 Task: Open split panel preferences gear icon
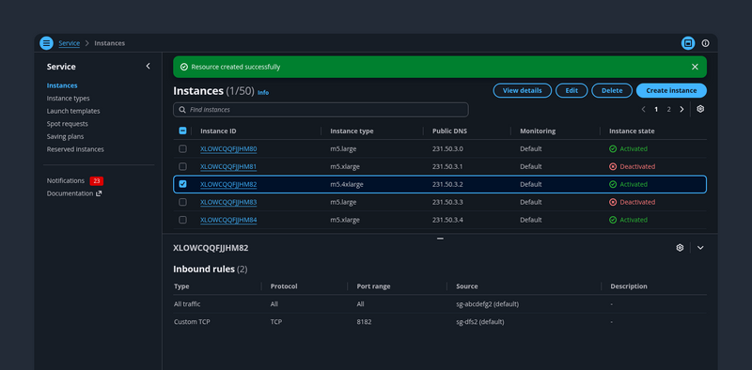pos(680,248)
